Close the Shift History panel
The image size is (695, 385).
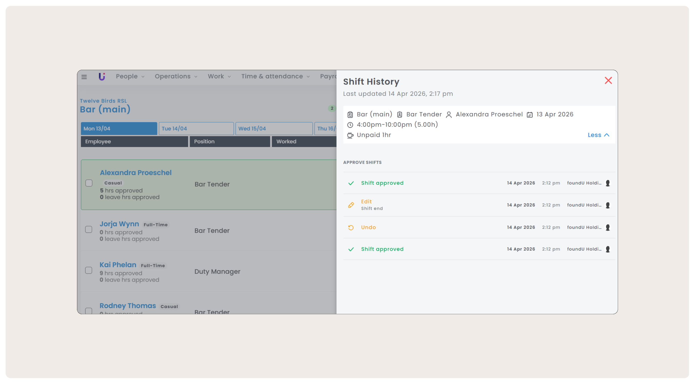point(608,80)
